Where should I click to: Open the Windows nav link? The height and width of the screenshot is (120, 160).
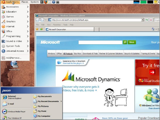coord(51,53)
